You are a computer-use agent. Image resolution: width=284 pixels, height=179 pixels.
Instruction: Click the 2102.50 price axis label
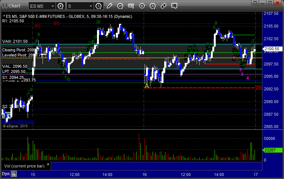271,39
